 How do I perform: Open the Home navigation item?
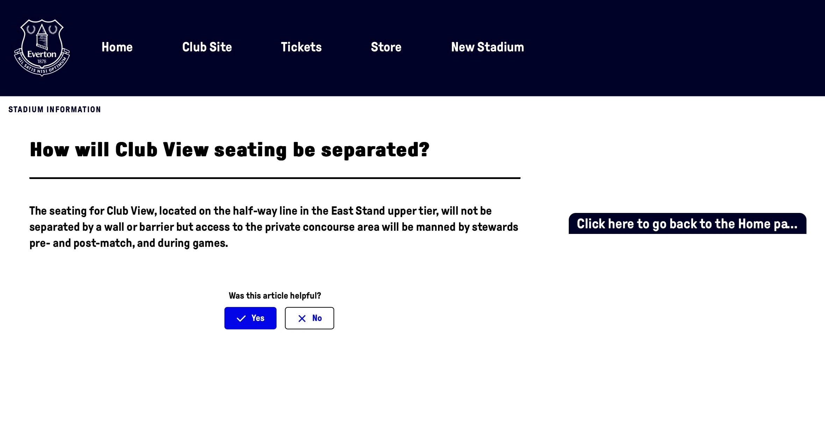tap(117, 47)
